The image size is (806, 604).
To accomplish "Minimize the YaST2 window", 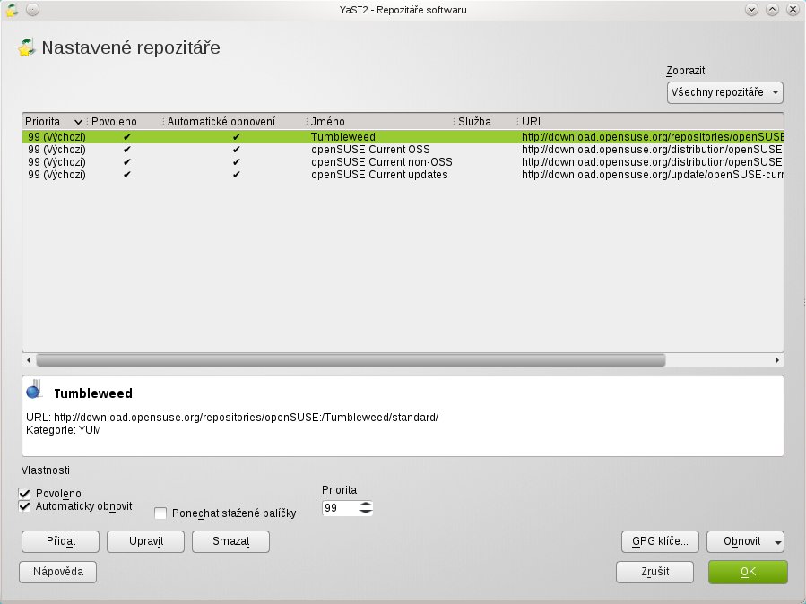I will tap(751, 9).
